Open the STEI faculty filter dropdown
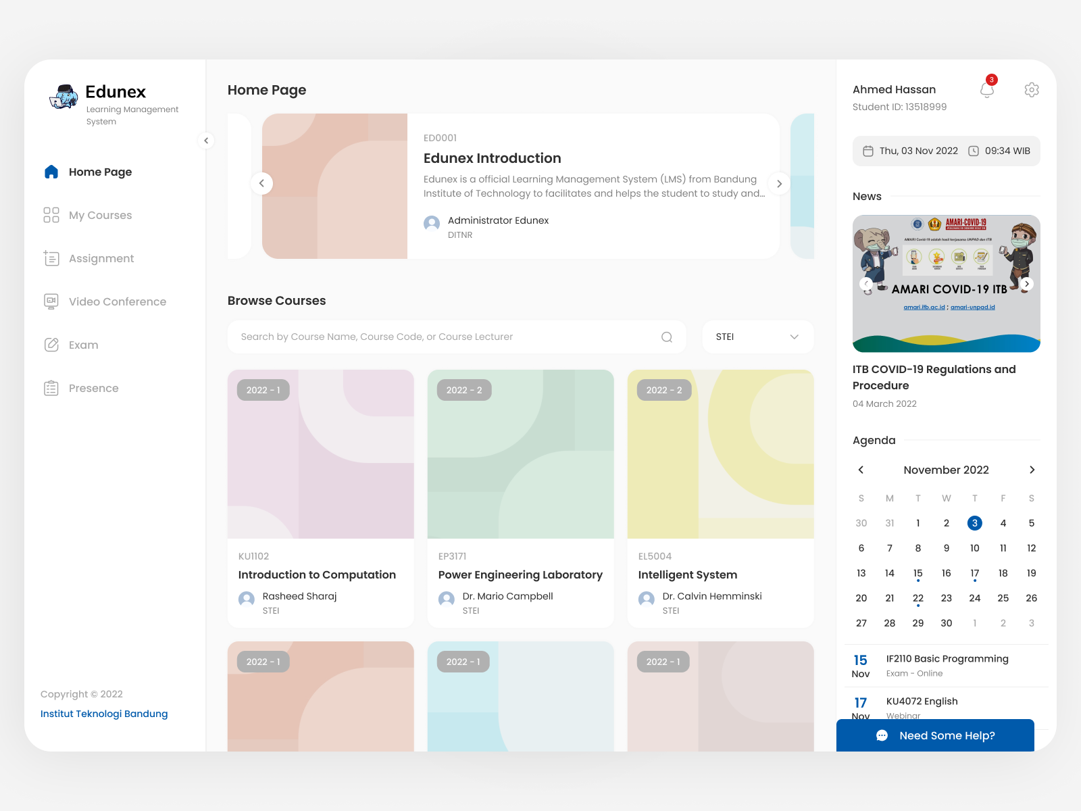1081x811 pixels. click(x=757, y=337)
